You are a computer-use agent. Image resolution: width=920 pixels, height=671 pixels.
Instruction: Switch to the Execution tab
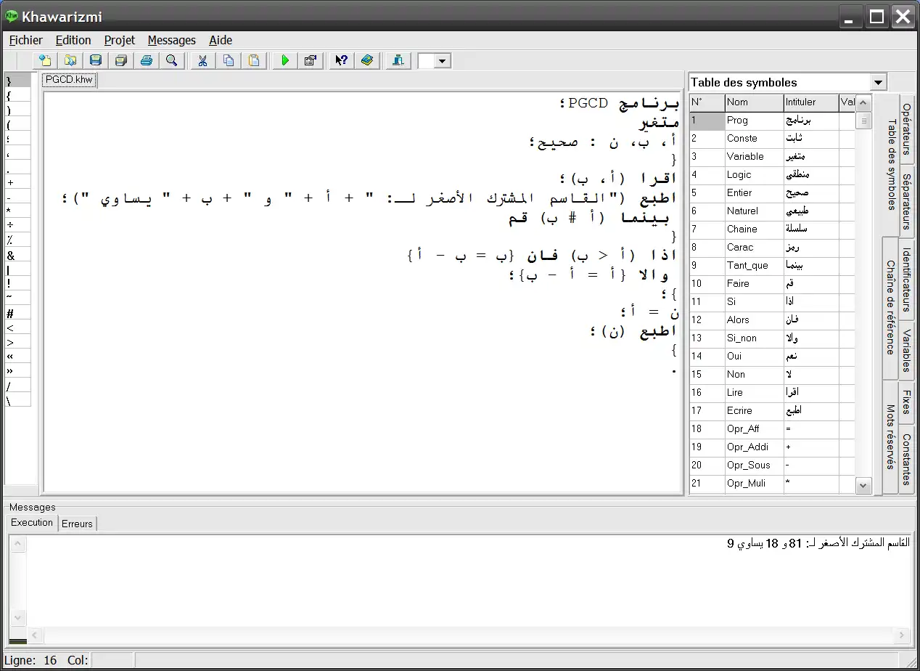pos(32,522)
